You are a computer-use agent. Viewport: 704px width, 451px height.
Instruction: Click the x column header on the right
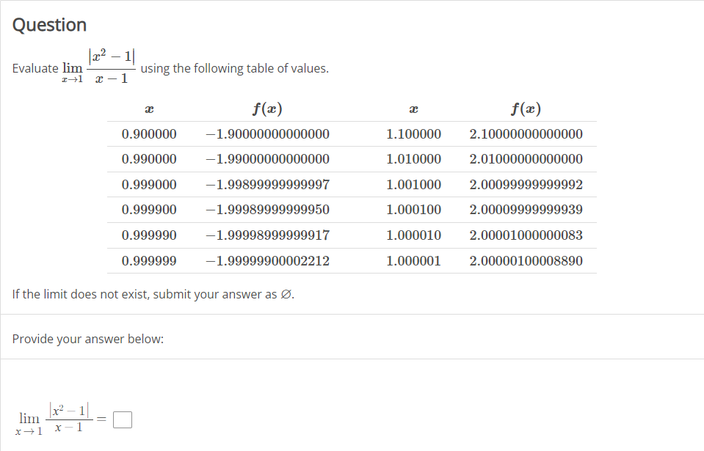[x=413, y=109]
